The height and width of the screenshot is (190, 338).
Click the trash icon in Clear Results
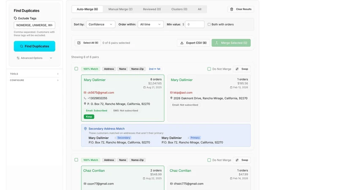tap(232, 9)
